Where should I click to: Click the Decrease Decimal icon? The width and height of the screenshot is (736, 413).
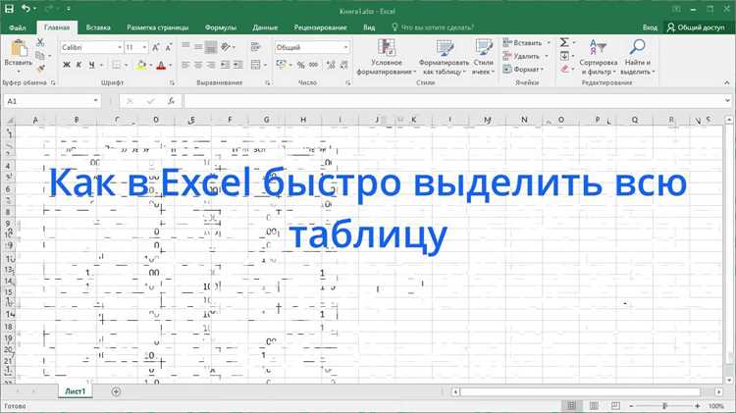pos(344,65)
